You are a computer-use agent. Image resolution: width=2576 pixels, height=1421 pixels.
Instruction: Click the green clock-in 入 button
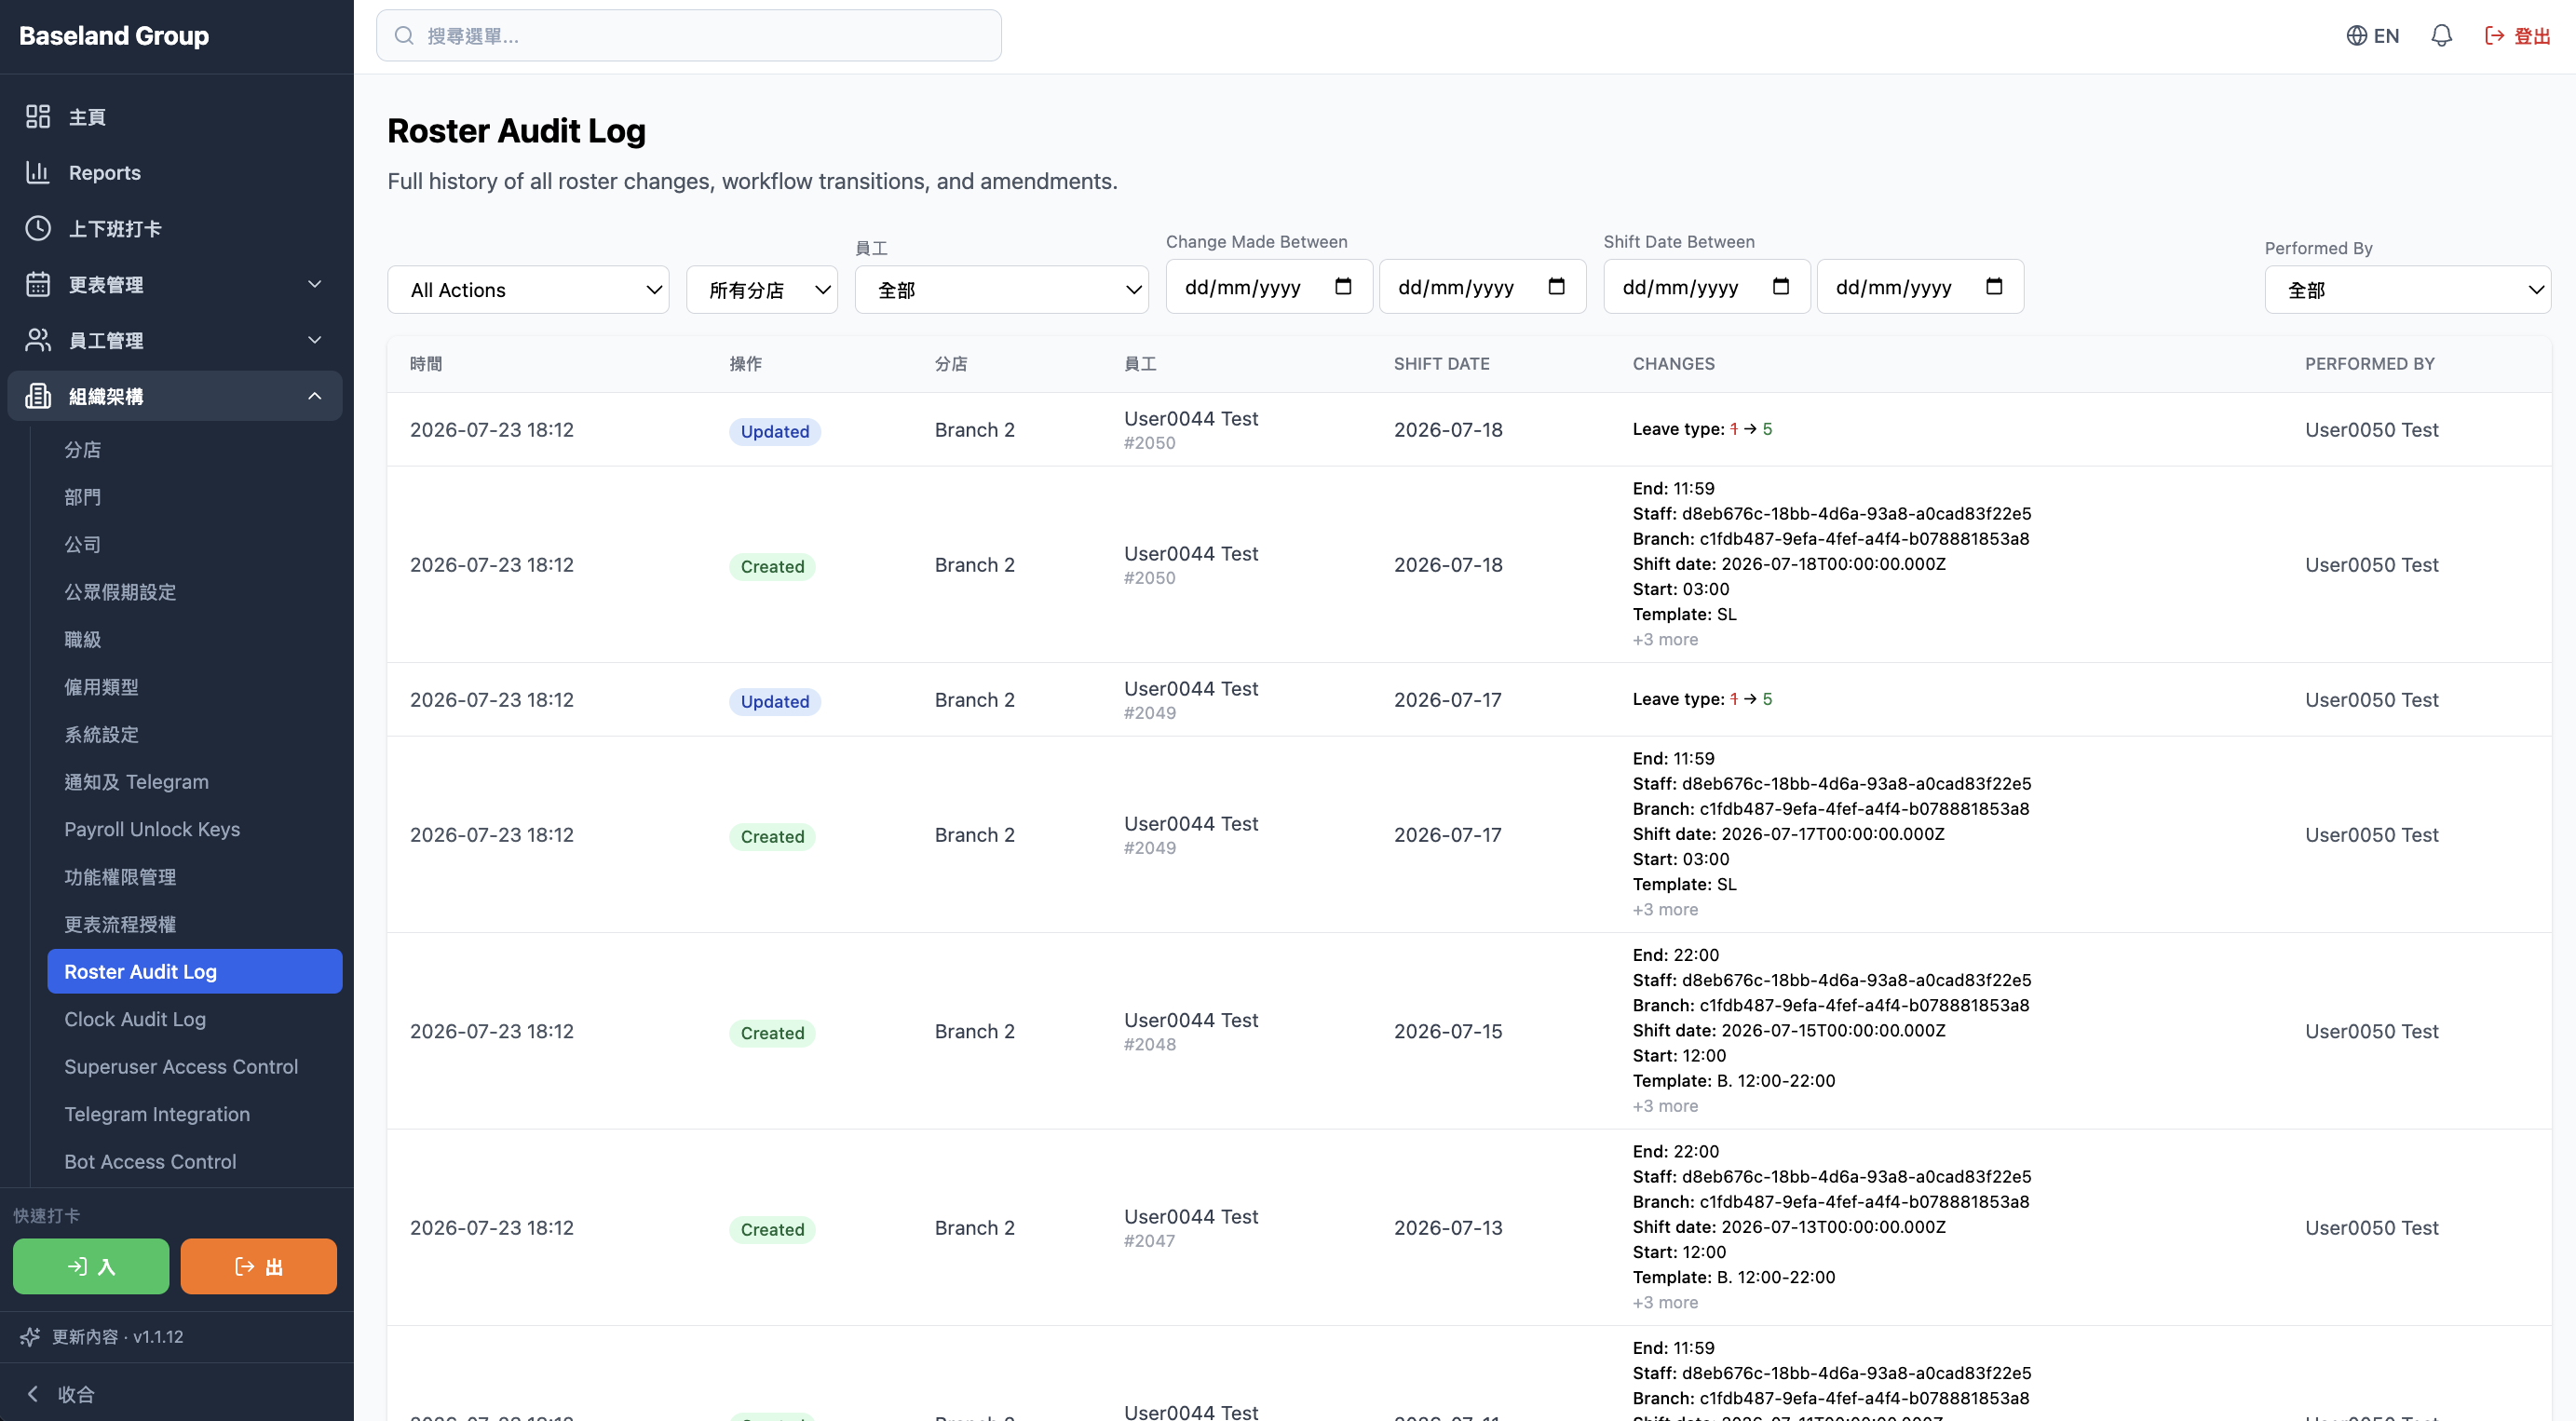point(91,1267)
